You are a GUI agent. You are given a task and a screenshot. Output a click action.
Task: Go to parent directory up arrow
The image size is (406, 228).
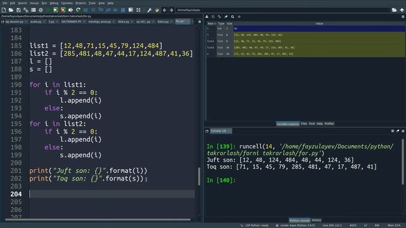click(402, 10)
